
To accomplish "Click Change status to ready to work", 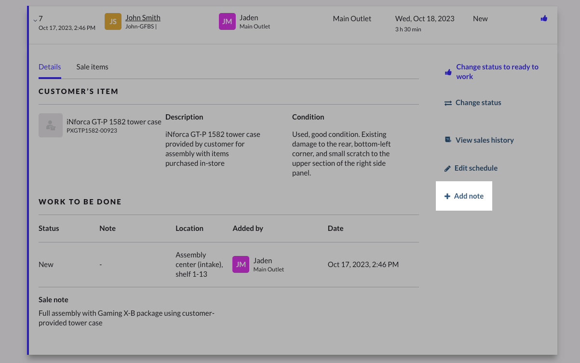I will coord(497,72).
